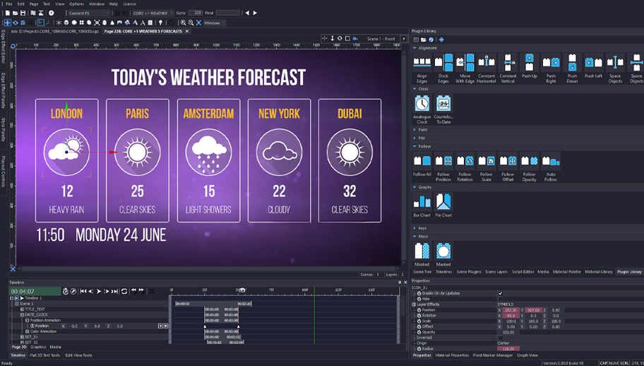Click the Push Up alignment plugin
The height and width of the screenshot is (366, 644).
tap(530, 62)
